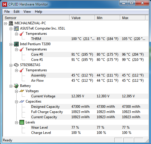Click the Battery icon

[x=16, y=86]
